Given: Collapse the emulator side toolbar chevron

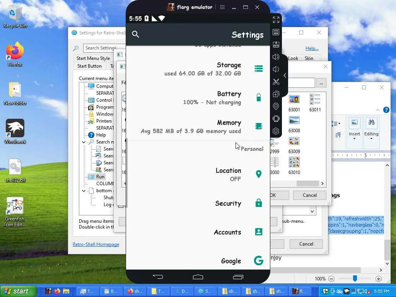Looking at the screenshot, I should [285, 75].
